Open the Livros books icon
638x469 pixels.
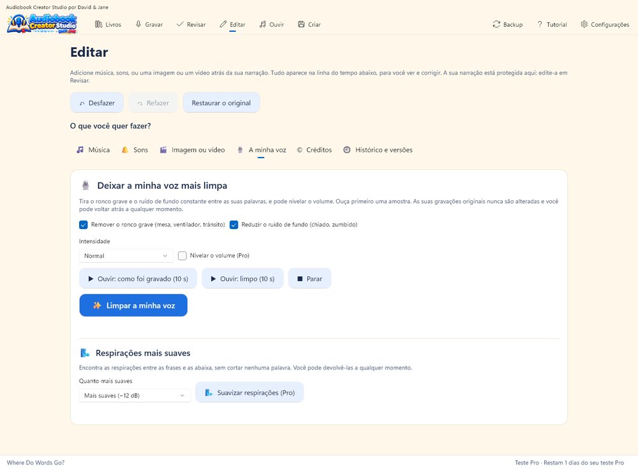point(98,24)
